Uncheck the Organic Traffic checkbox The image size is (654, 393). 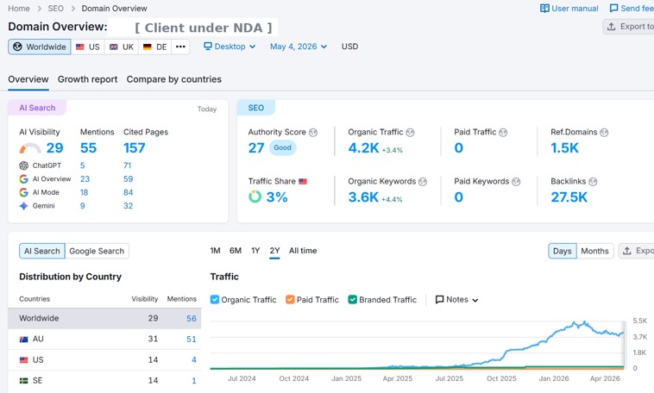(215, 300)
